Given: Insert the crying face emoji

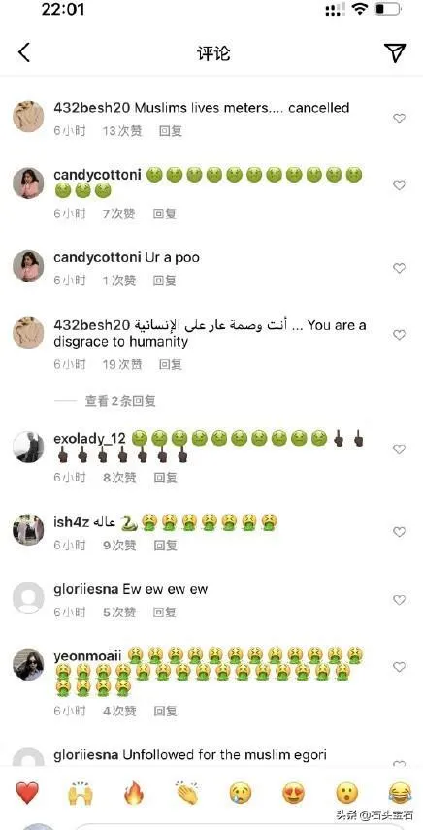Looking at the screenshot, I should 241,793.
